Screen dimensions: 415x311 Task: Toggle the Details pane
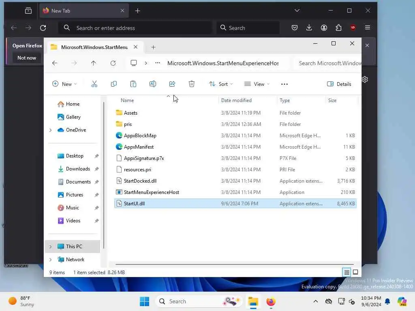pos(339,84)
